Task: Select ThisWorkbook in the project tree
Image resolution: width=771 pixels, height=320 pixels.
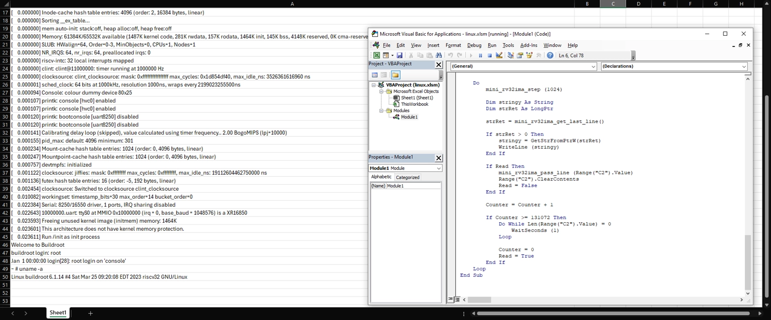Action: [x=414, y=104]
